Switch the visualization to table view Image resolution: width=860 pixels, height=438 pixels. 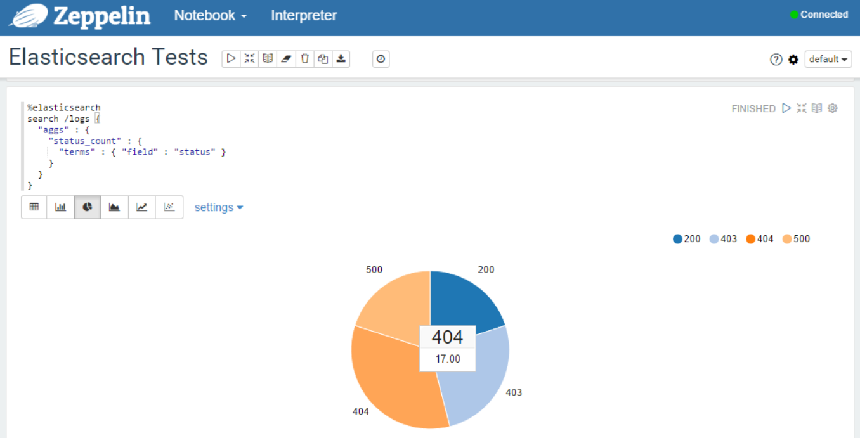(x=34, y=207)
